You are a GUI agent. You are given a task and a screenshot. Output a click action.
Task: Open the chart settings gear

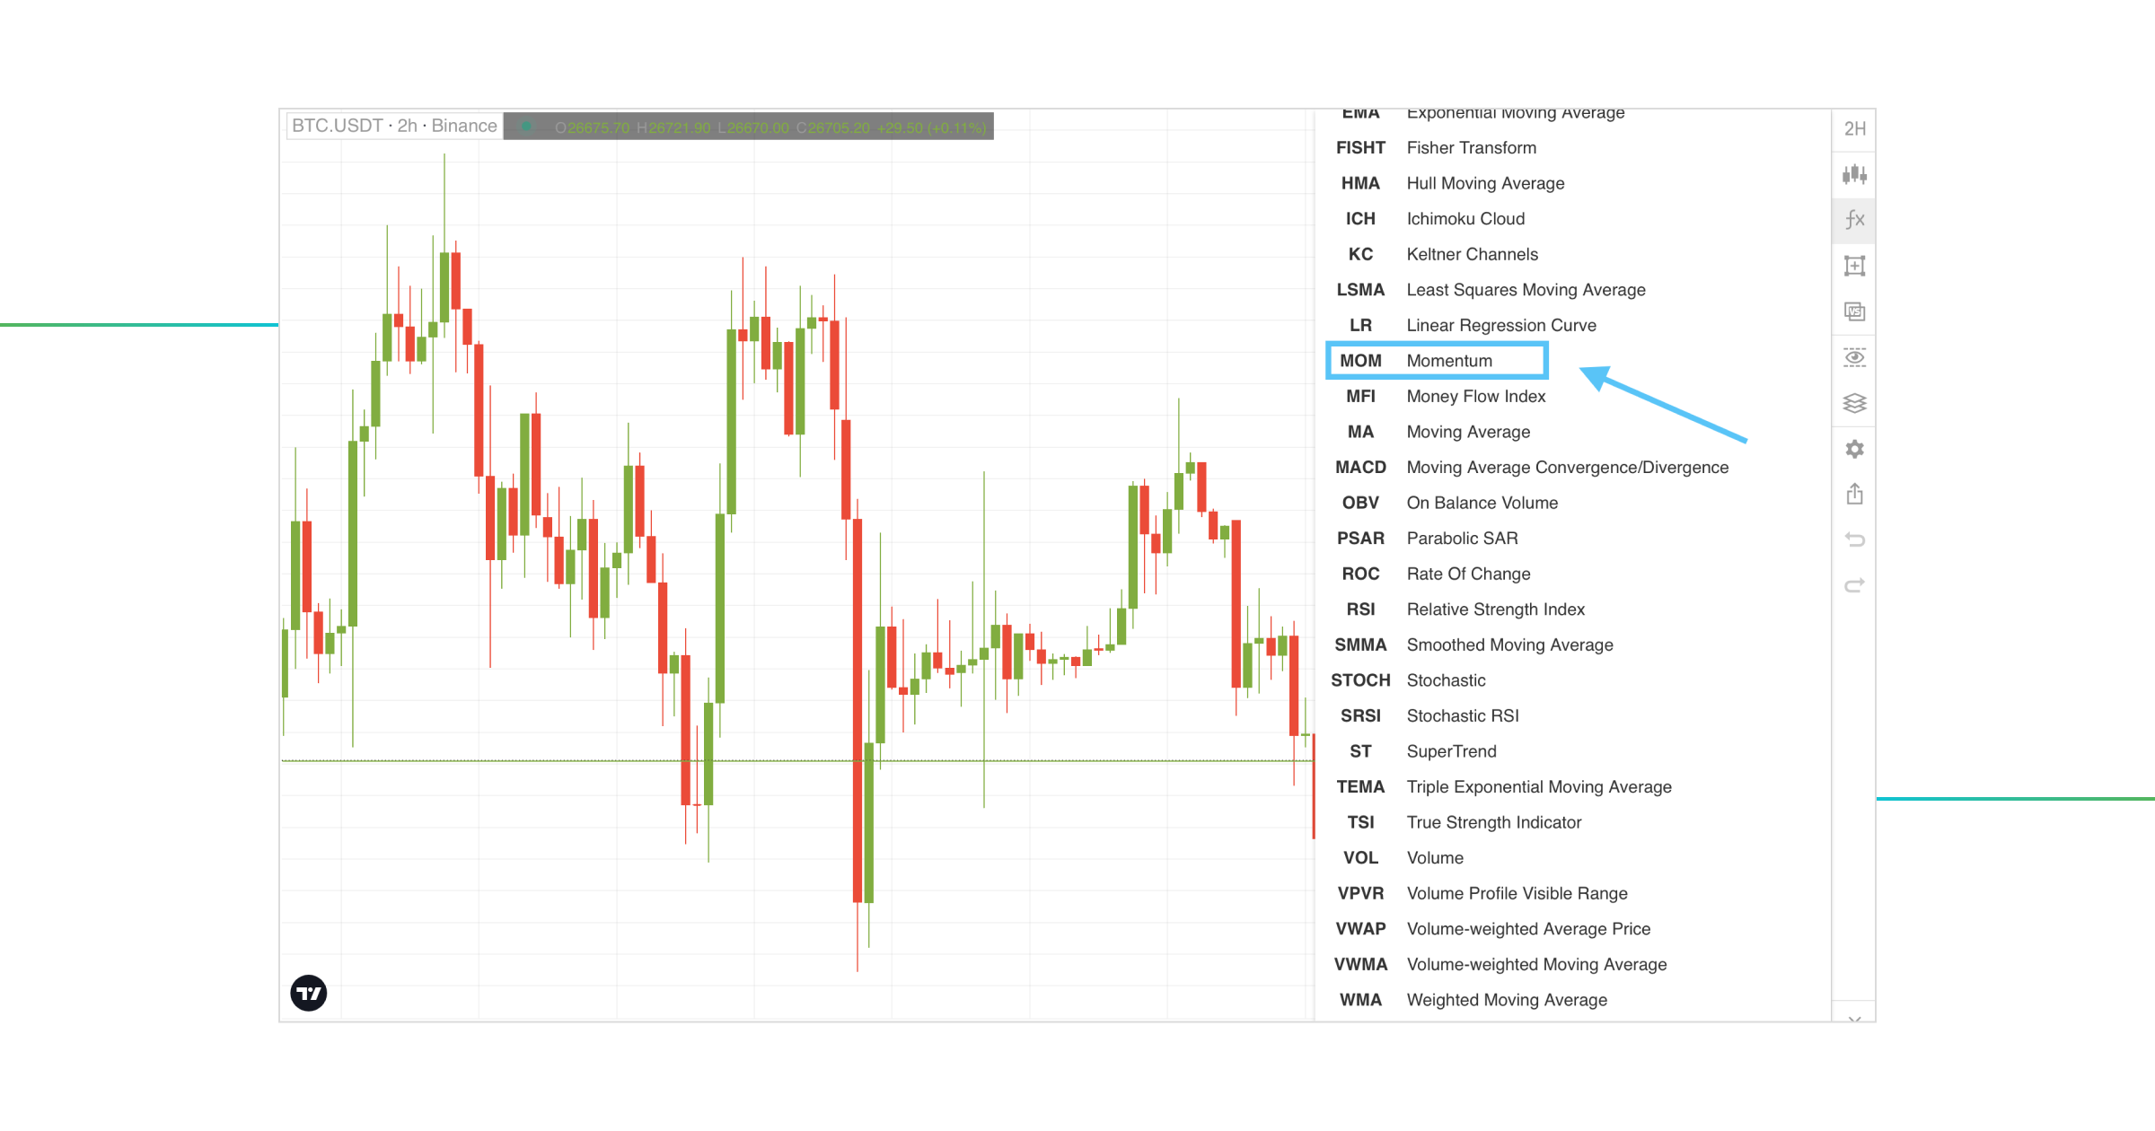1854,449
